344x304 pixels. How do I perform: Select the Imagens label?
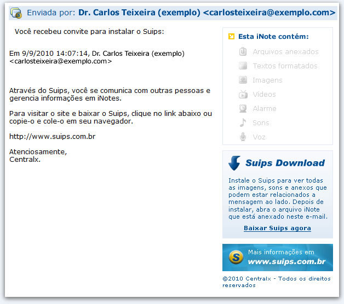pos(267,80)
